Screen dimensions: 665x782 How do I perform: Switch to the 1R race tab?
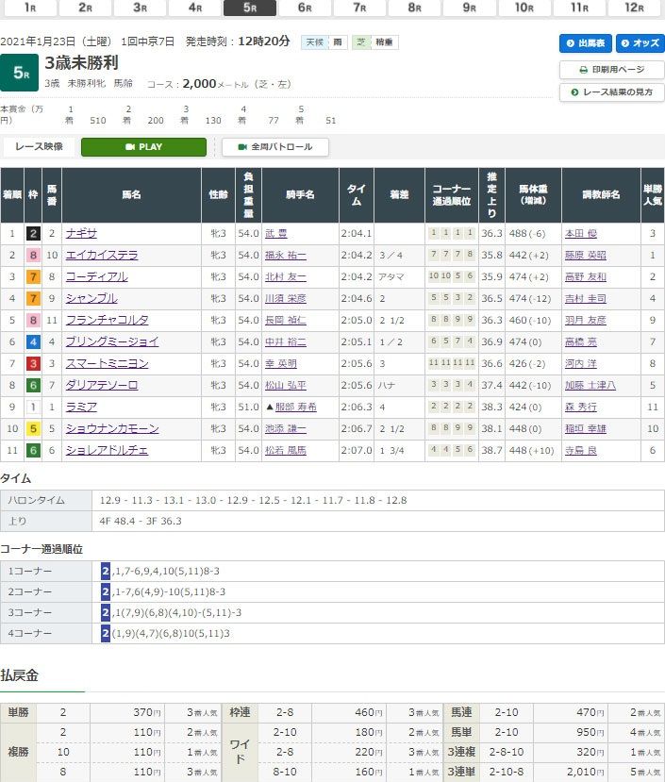click(30, 8)
